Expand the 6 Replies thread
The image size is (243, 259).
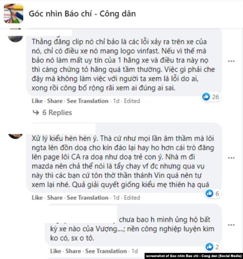point(57,113)
